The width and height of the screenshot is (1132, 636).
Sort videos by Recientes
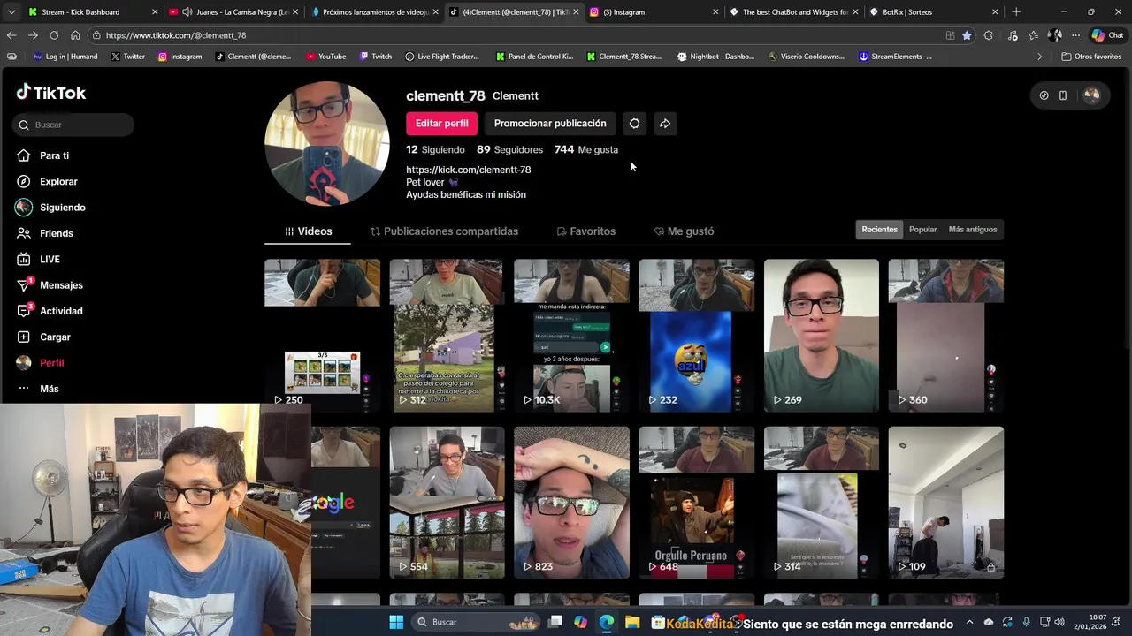point(879,230)
